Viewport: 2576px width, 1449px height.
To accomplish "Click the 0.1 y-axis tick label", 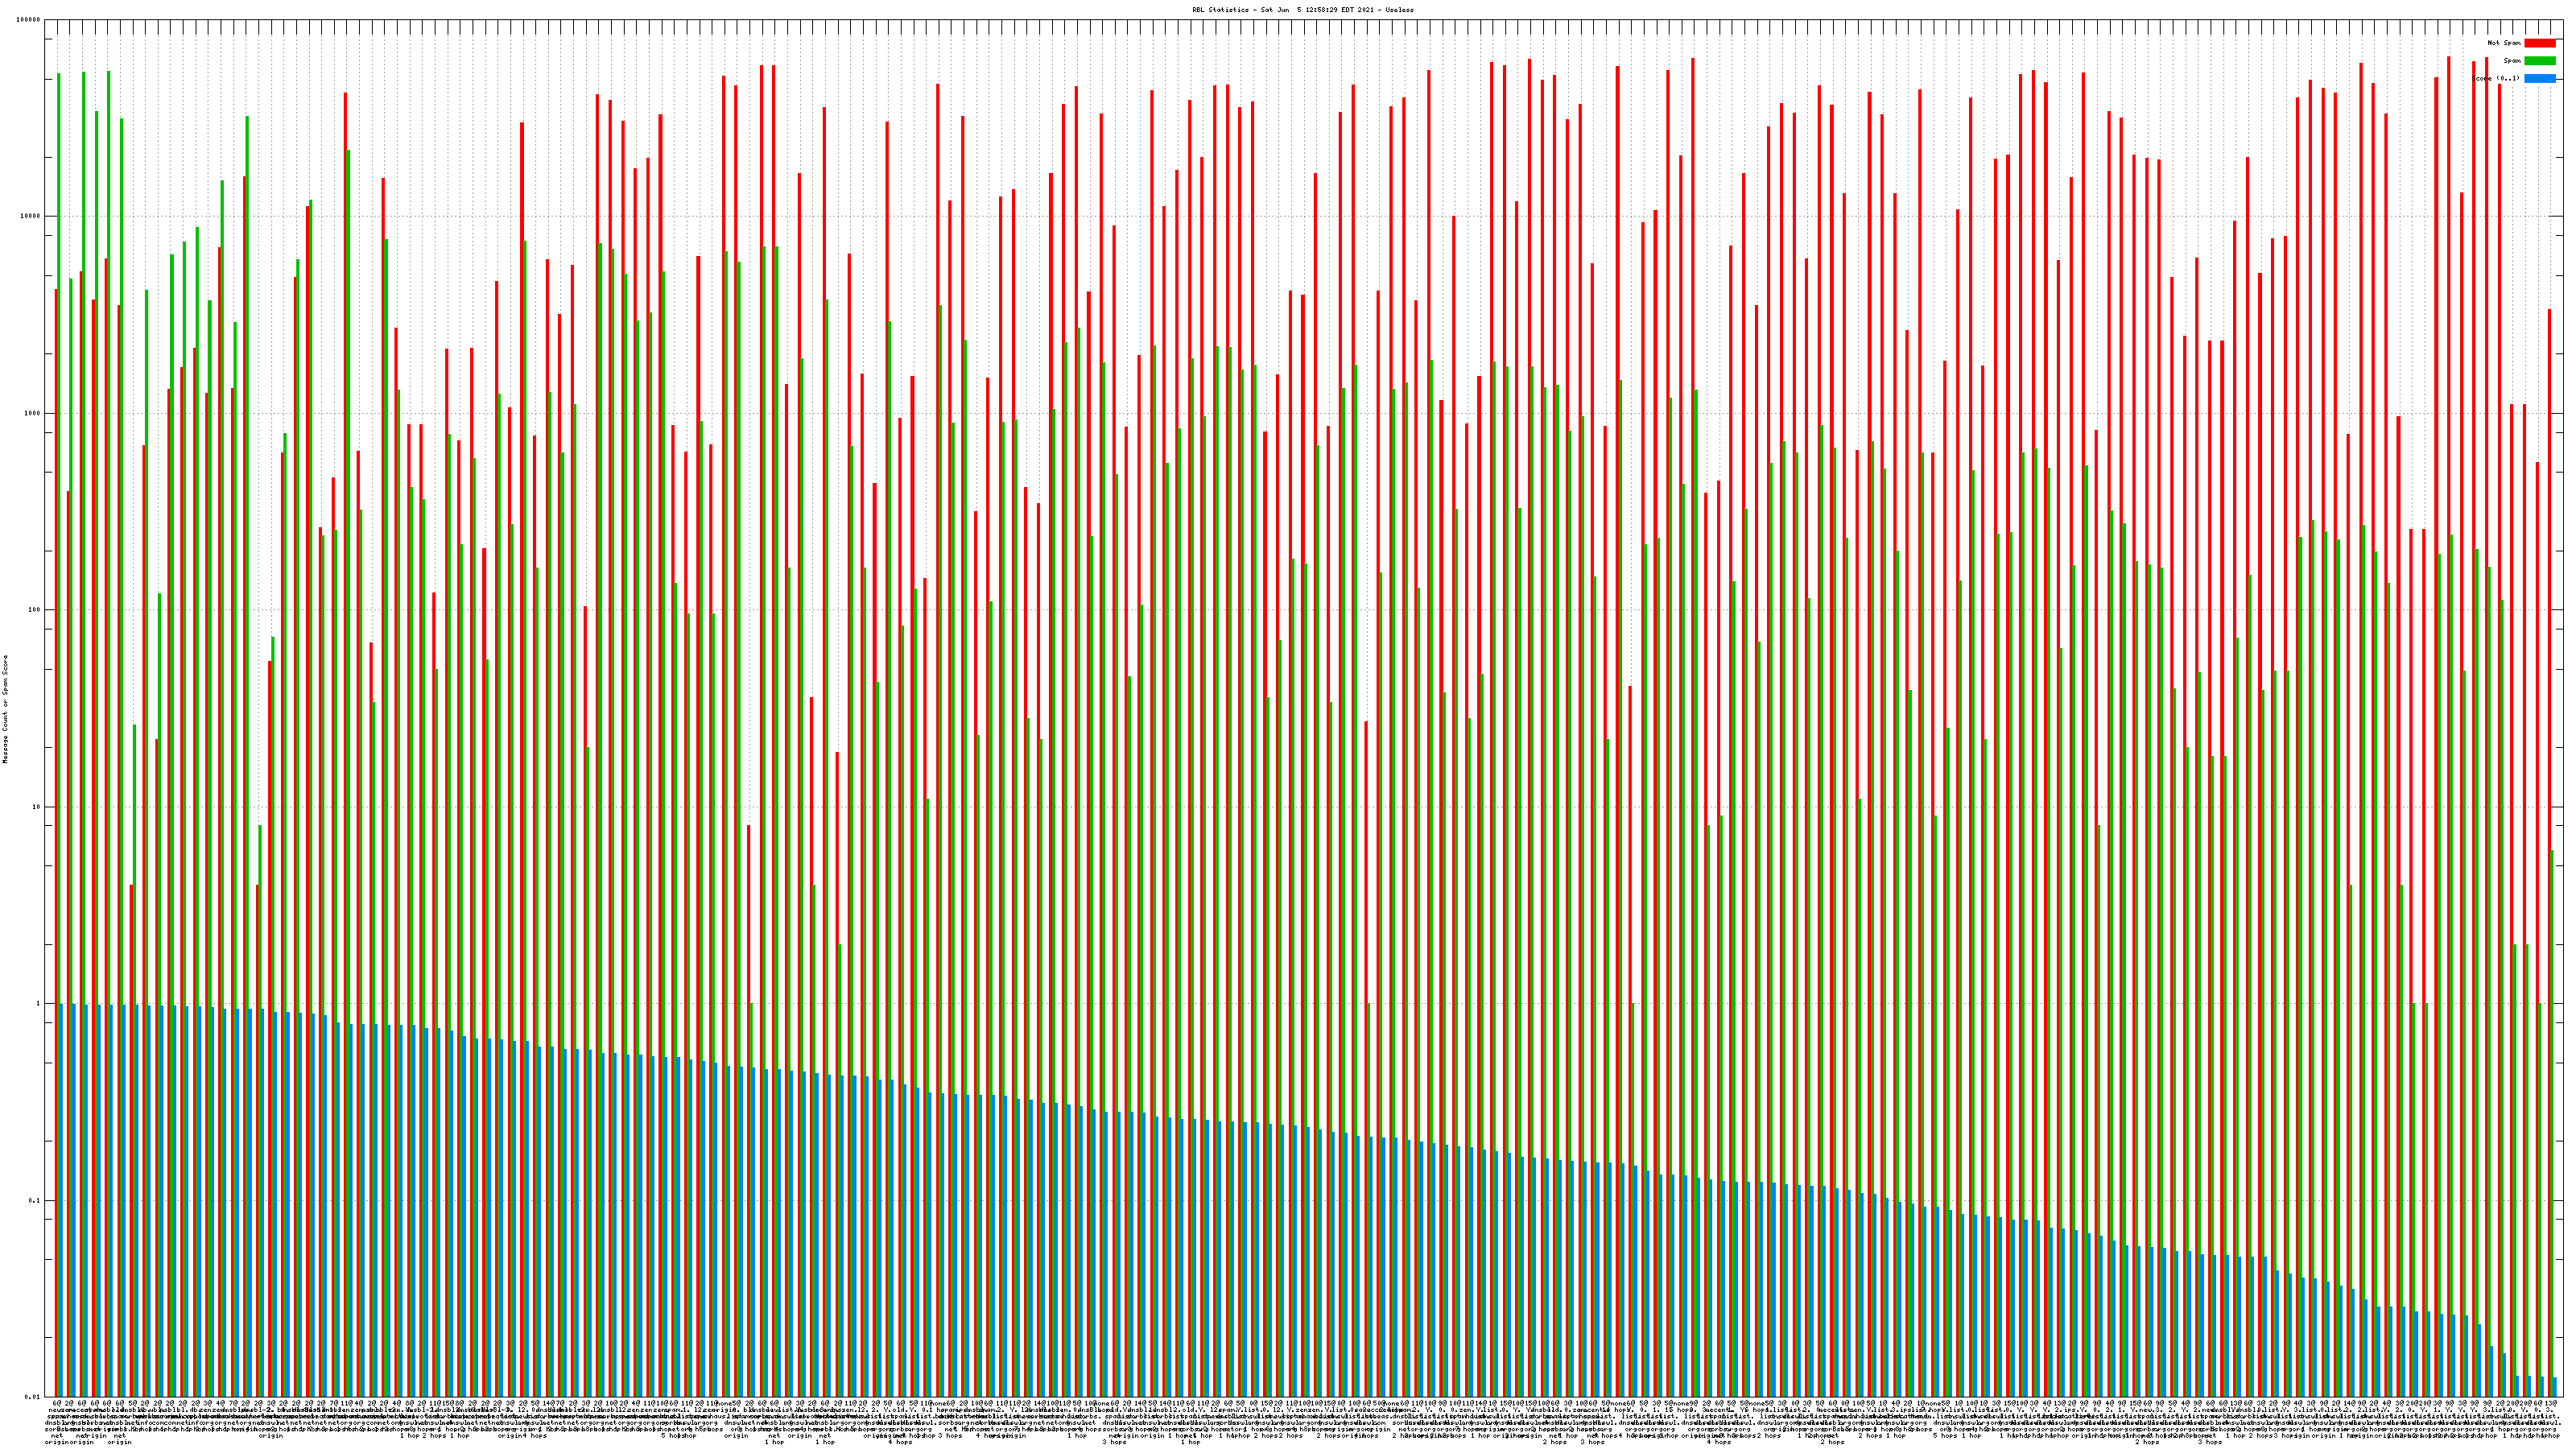I will tap(35, 1200).
